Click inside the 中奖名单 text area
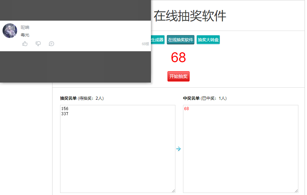The image size is (307, 195). coord(241,149)
